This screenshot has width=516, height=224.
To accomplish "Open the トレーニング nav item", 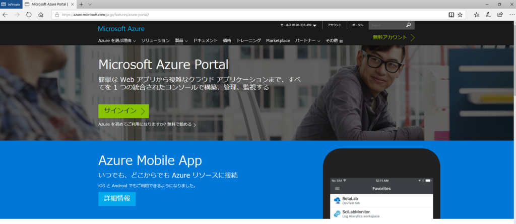I will pyautogui.click(x=249, y=40).
